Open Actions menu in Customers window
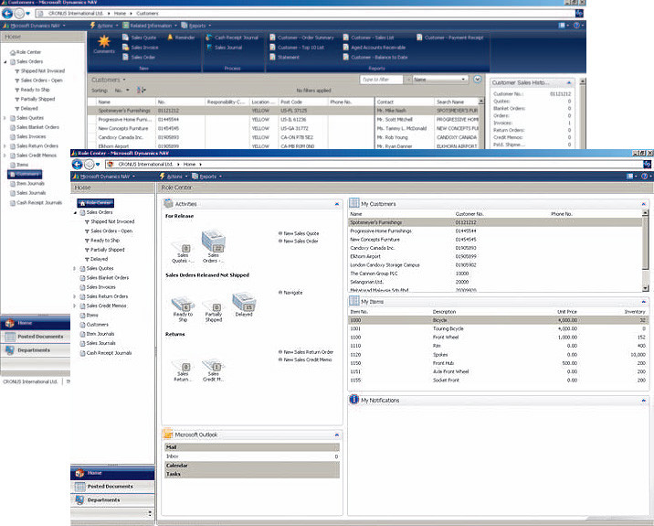This screenshot has width=654, height=526. [x=104, y=26]
